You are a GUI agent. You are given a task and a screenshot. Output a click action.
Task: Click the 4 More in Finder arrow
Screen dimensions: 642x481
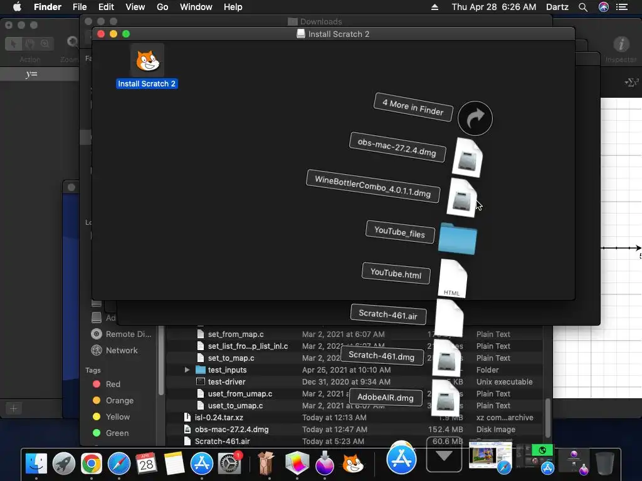coord(475,118)
